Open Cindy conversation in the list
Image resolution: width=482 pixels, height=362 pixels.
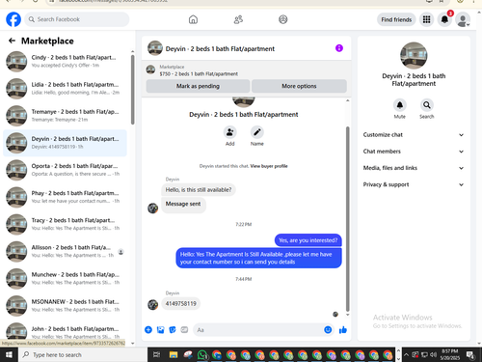(65, 62)
